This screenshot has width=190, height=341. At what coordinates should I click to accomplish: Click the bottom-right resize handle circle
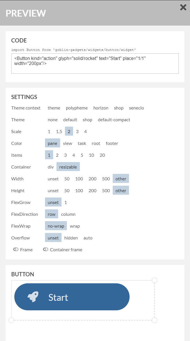pos(155,320)
